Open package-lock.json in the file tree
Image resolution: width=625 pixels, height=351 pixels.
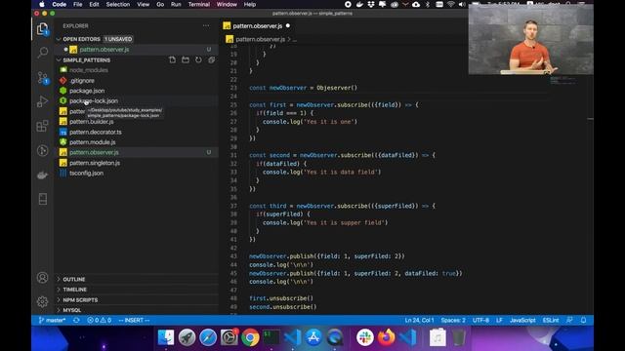pyautogui.click(x=94, y=101)
